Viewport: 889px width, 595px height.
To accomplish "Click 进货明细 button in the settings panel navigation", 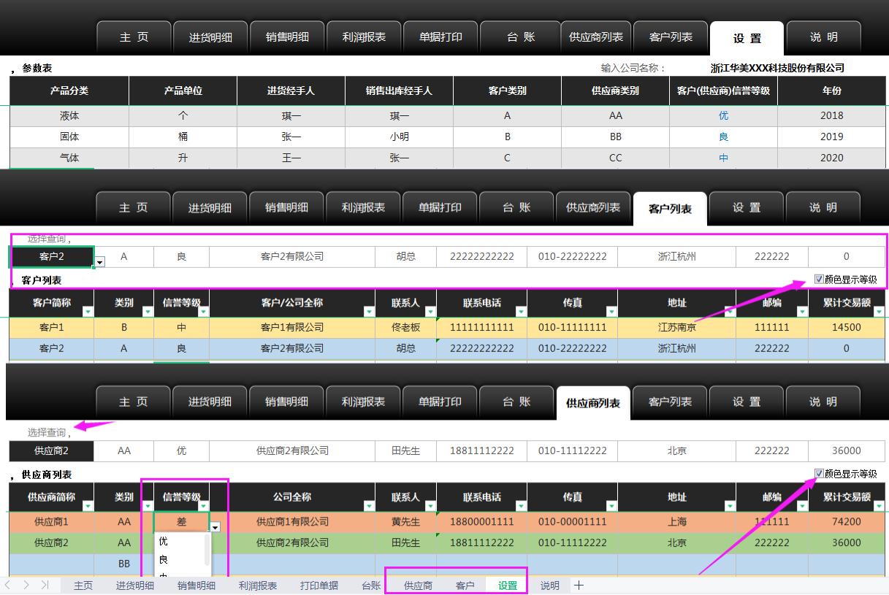I will tap(210, 37).
